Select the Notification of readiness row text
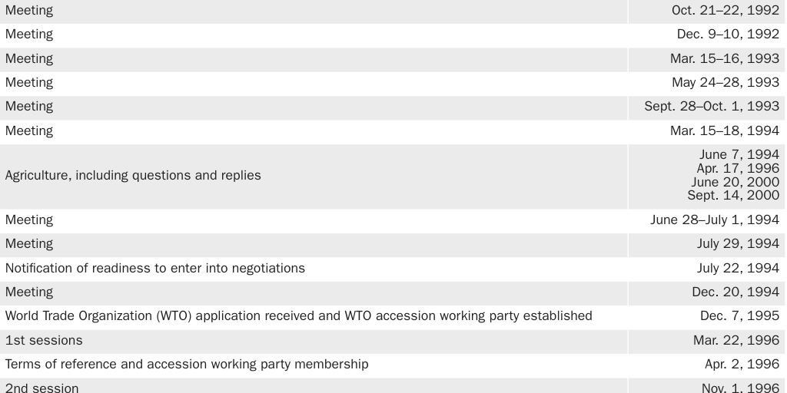 tap(155, 268)
